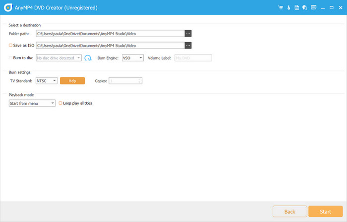Click the AnyMP4 app logo
Viewport: 347px width, 222px height.
coord(8,7)
